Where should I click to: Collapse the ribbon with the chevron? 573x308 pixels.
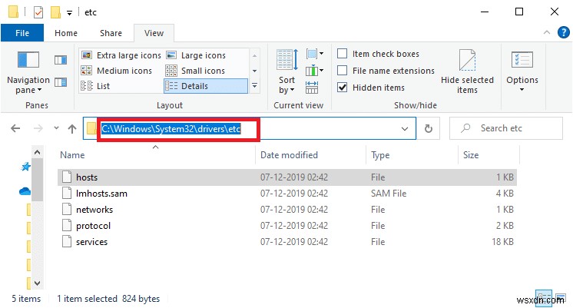[547, 32]
